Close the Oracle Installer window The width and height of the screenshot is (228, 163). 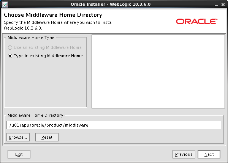tap(223, 5)
